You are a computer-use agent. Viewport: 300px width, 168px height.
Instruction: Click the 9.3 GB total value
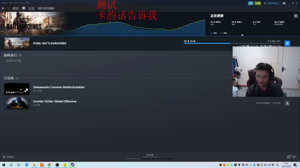[256, 22]
